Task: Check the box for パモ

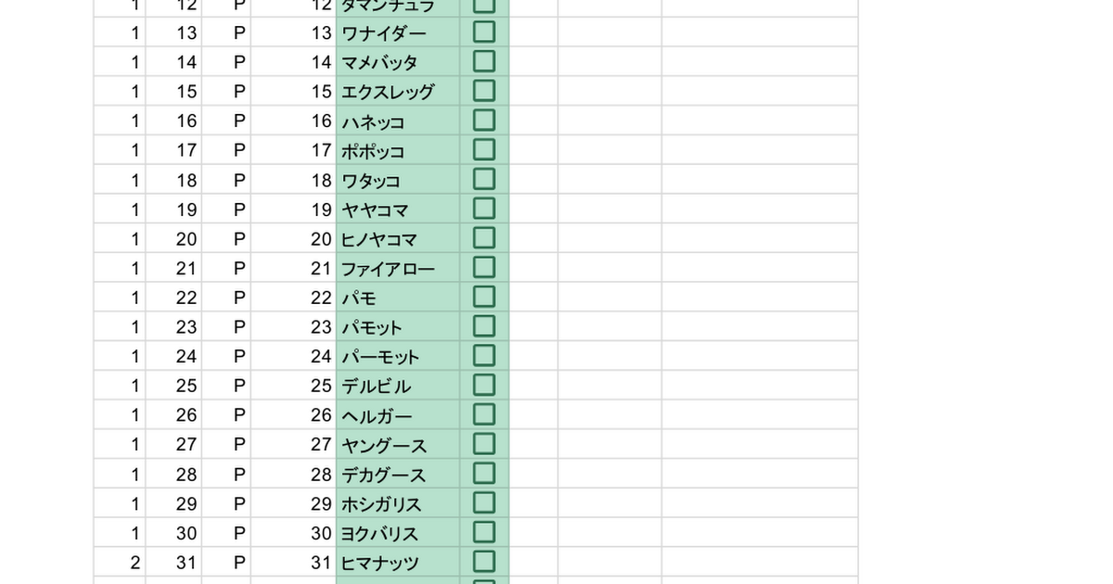Action: 484,298
